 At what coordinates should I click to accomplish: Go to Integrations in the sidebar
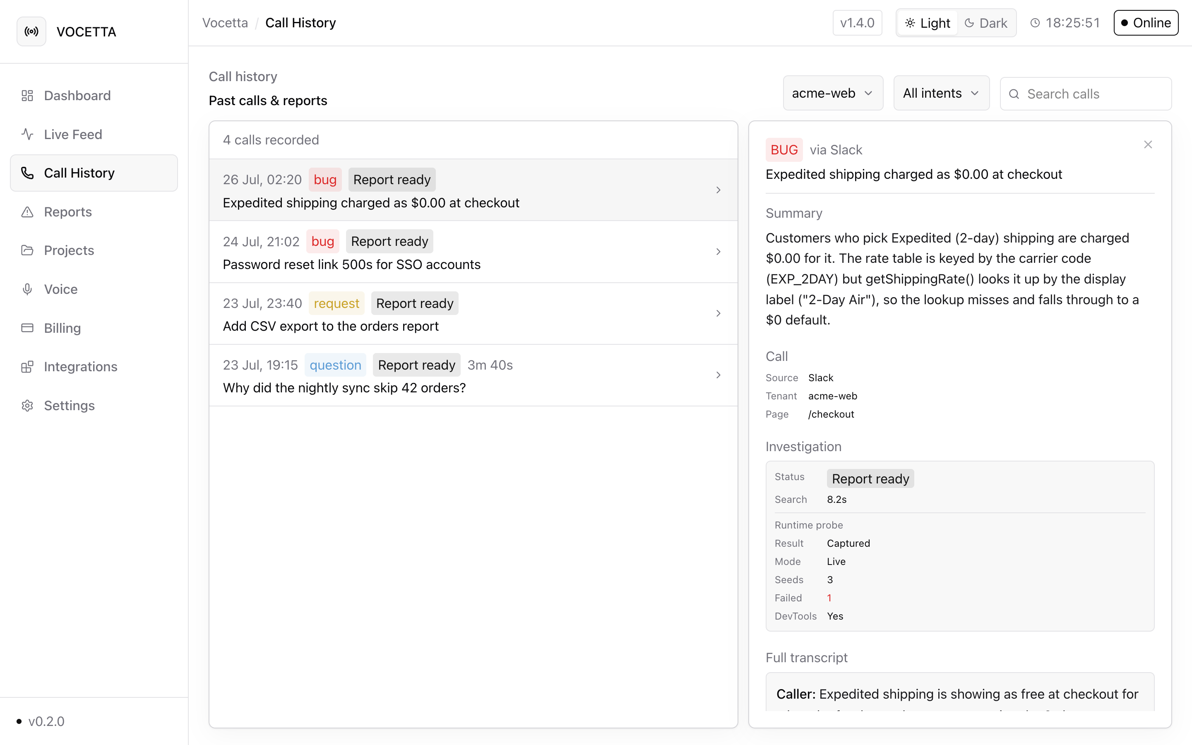(94, 367)
